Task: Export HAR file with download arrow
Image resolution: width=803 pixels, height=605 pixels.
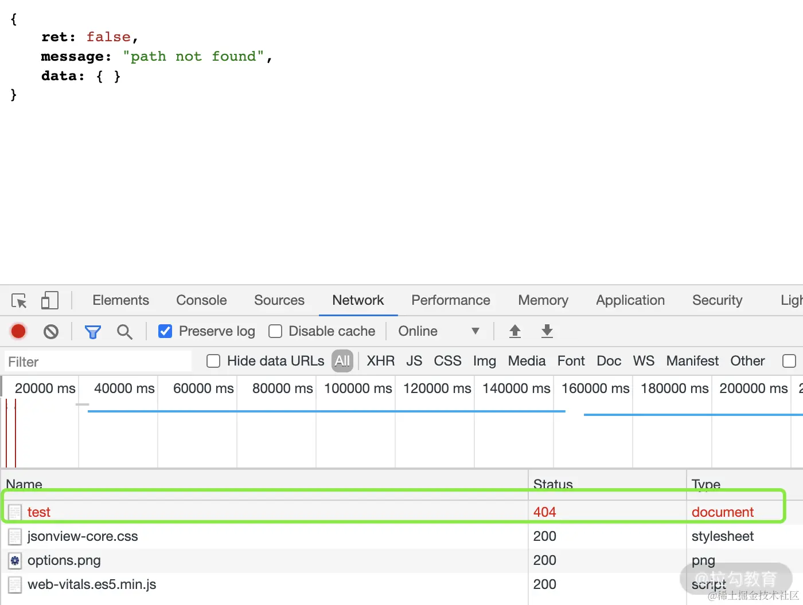Action: coord(547,331)
